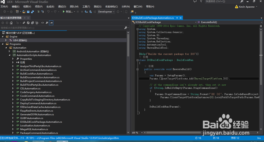264x142 pixels.
Task: Click the 附加... attach button
Action: click(68, 12)
